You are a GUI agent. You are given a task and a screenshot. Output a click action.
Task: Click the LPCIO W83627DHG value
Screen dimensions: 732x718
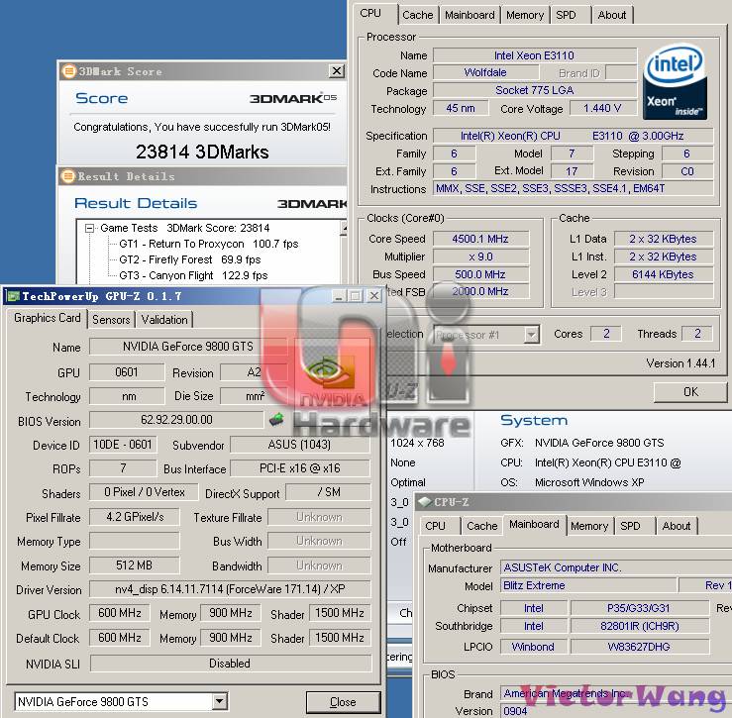[639, 647]
